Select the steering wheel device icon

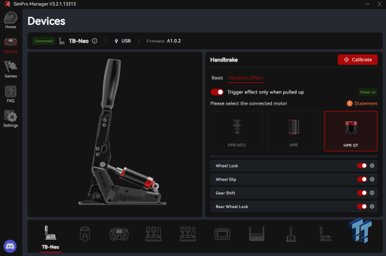(x=119, y=234)
